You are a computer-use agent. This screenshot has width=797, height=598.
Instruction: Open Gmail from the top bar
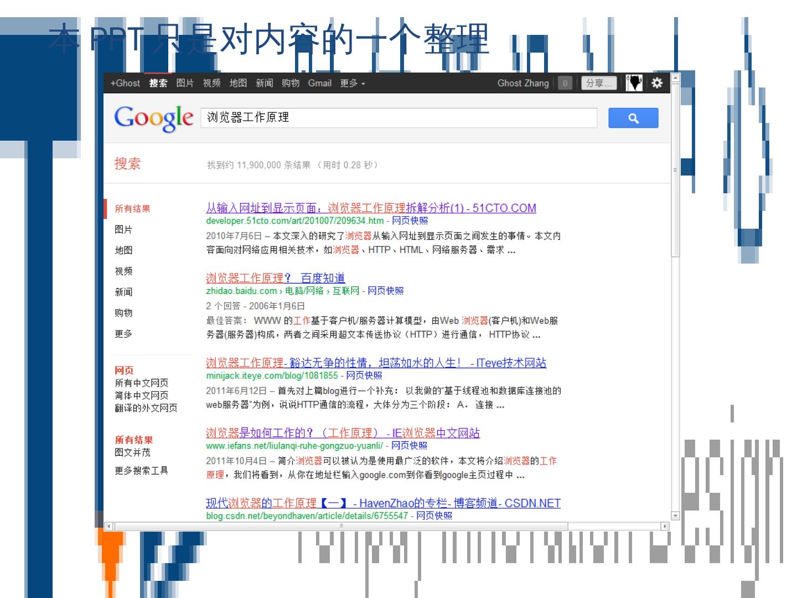tap(320, 83)
